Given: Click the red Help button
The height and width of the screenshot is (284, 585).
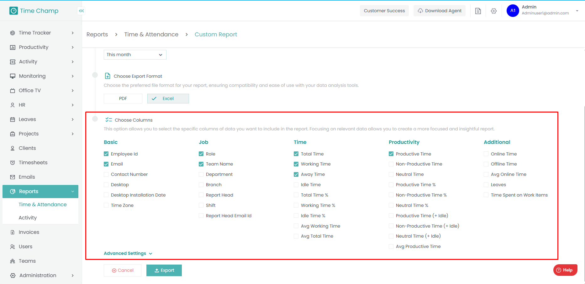Looking at the screenshot, I should pos(565,270).
